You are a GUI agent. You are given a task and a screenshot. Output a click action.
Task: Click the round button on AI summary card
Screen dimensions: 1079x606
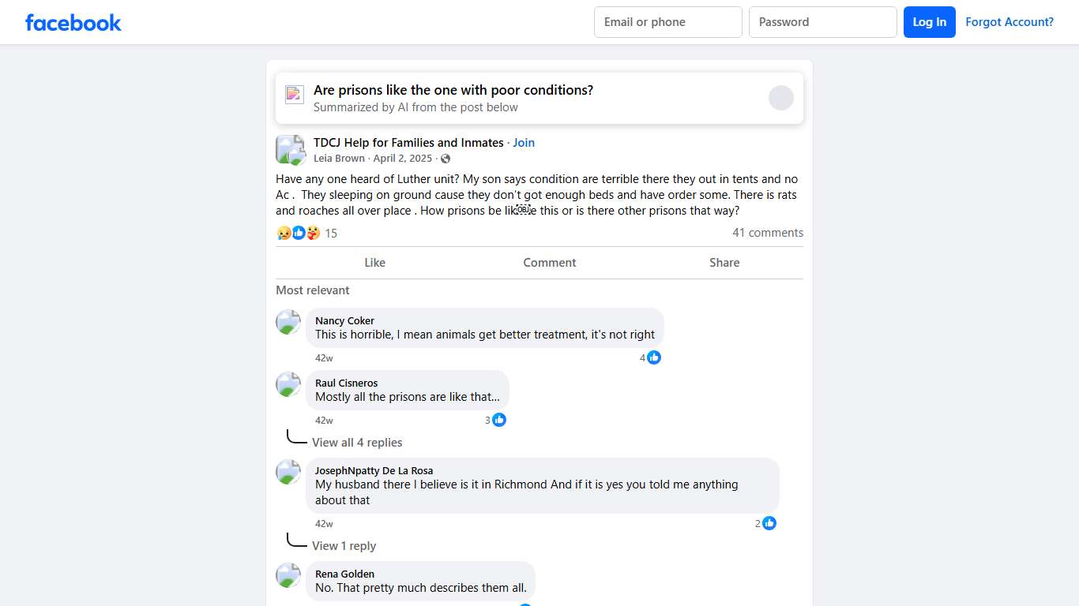(780, 98)
